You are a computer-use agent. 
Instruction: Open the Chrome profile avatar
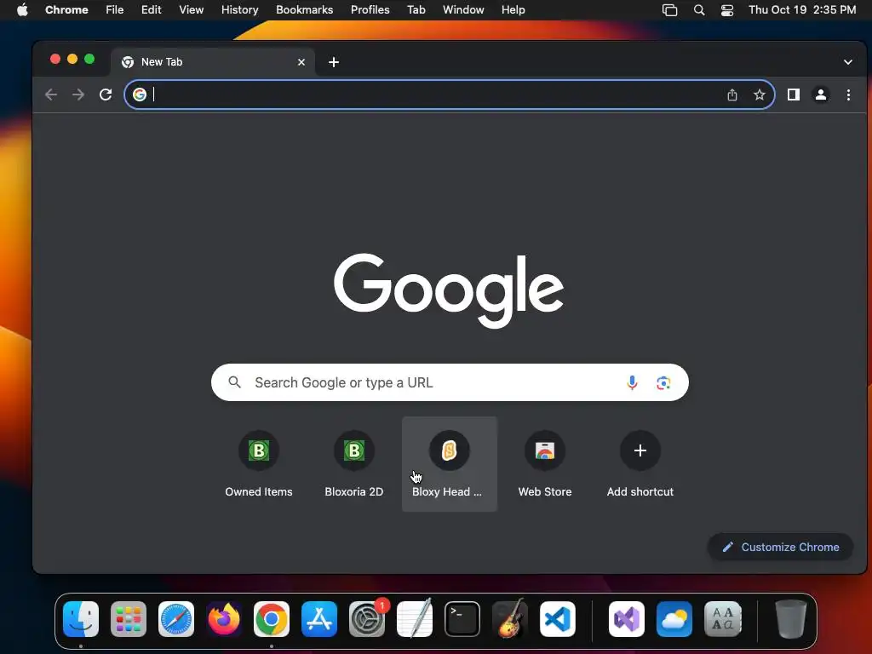(x=821, y=95)
